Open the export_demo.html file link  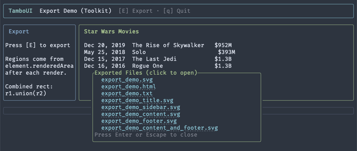(123, 87)
